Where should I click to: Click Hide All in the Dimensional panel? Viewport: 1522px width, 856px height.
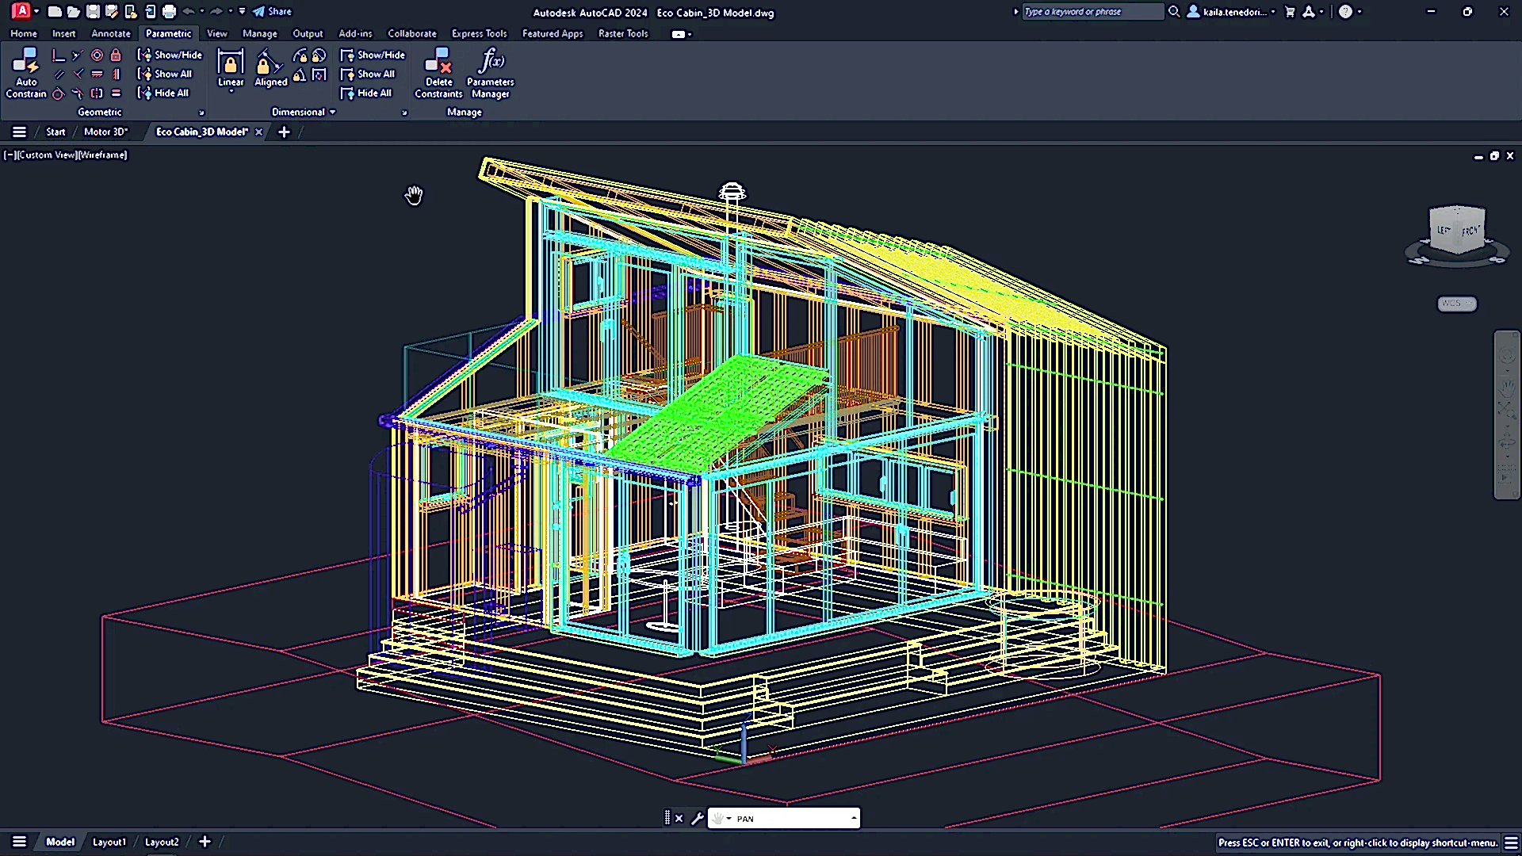click(366, 93)
